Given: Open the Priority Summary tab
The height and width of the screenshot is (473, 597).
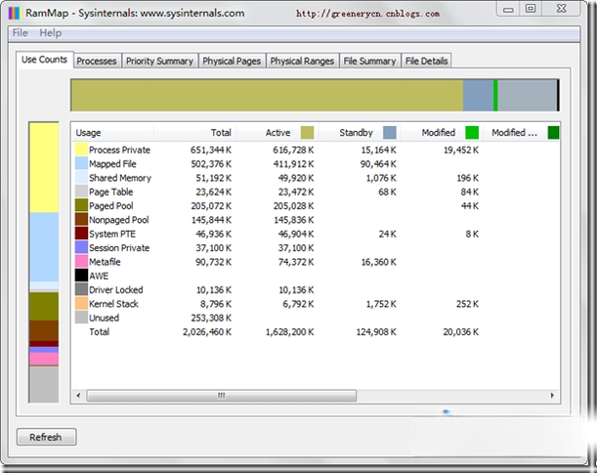Looking at the screenshot, I should point(159,61).
